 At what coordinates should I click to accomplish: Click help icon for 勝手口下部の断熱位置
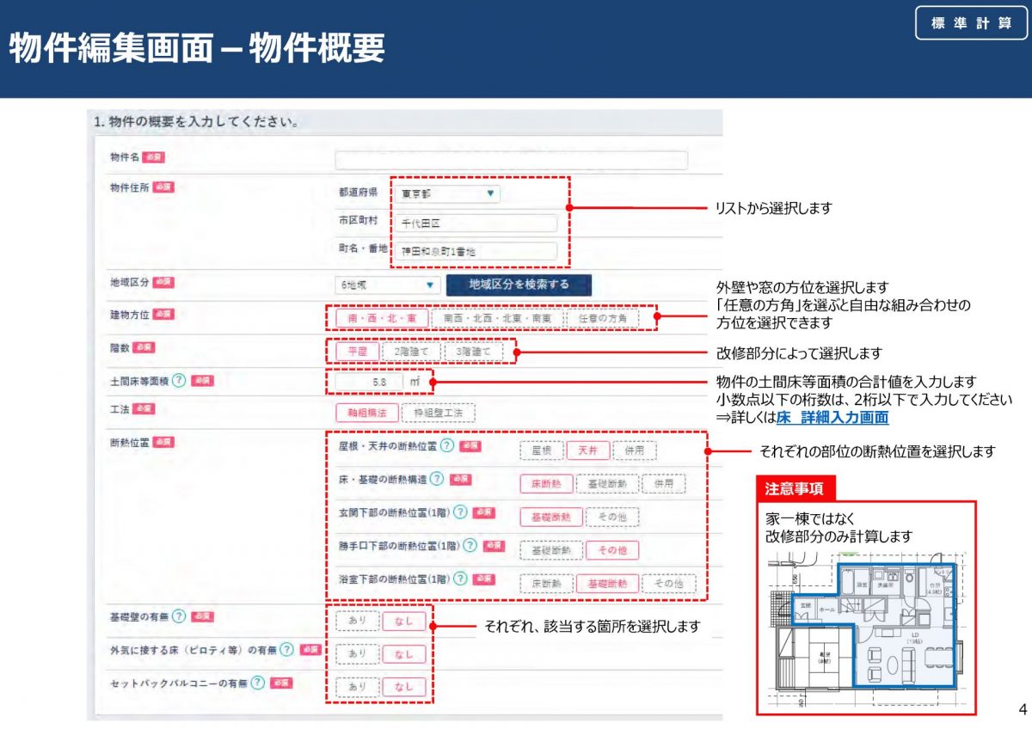(x=470, y=545)
